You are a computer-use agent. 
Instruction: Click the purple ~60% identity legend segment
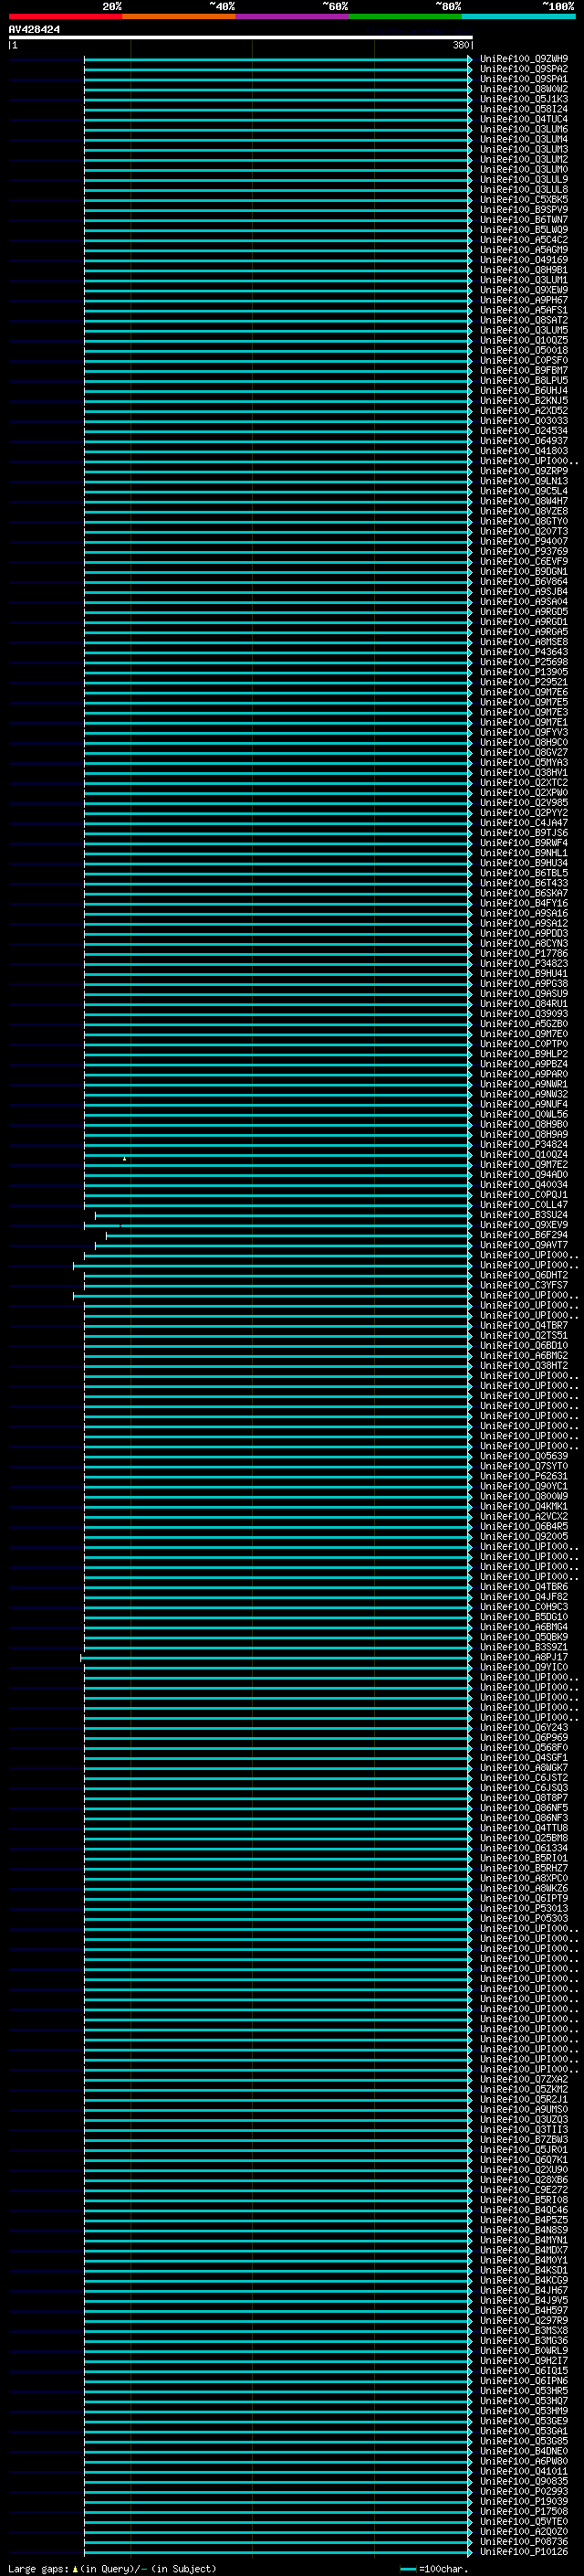[x=291, y=17]
